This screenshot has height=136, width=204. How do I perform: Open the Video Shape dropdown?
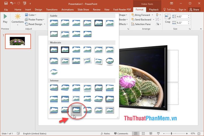coord(123,15)
